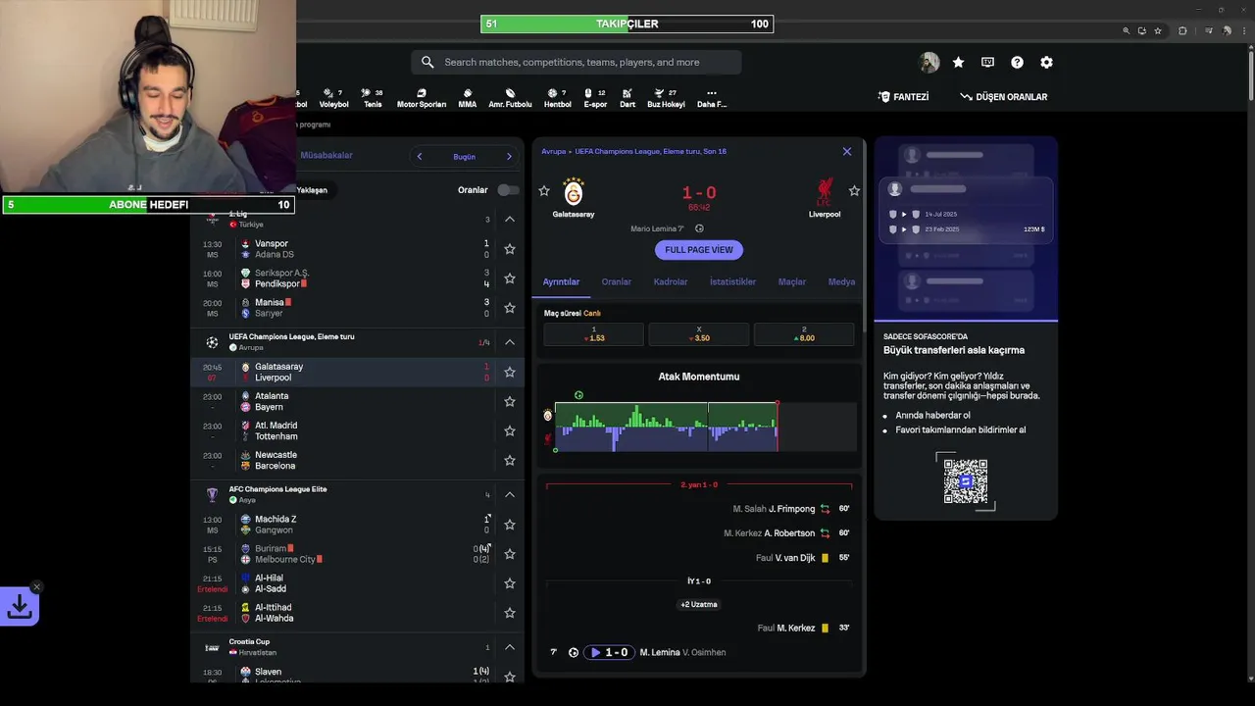Collapse the 1. Lig Türkiye section
Screen dimensions: 1255x706
[510, 219]
